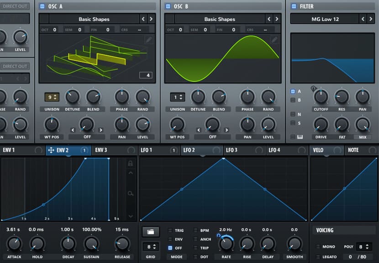
Task: Click the LFO GRID stepper arrows
Action: pyautogui.click(x=154, y=247)
